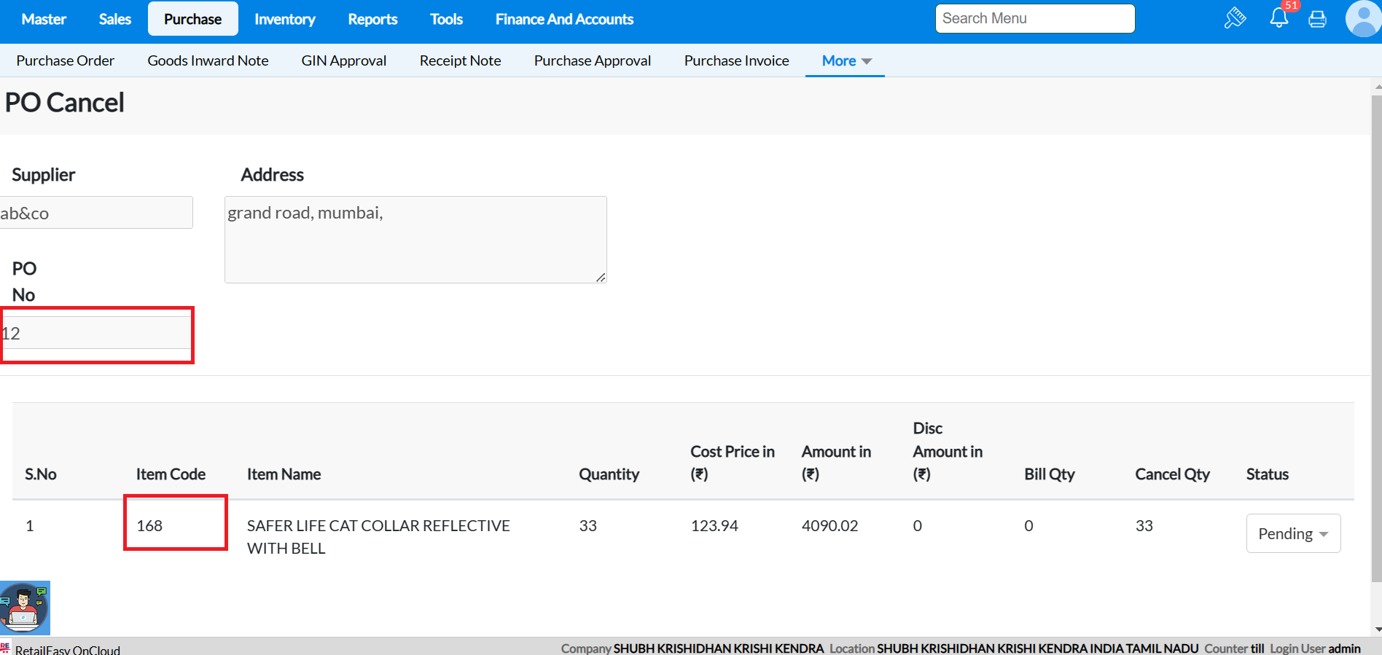
Task: Click the vertical page scrollbar
Action: click(x=1376, y=335)
